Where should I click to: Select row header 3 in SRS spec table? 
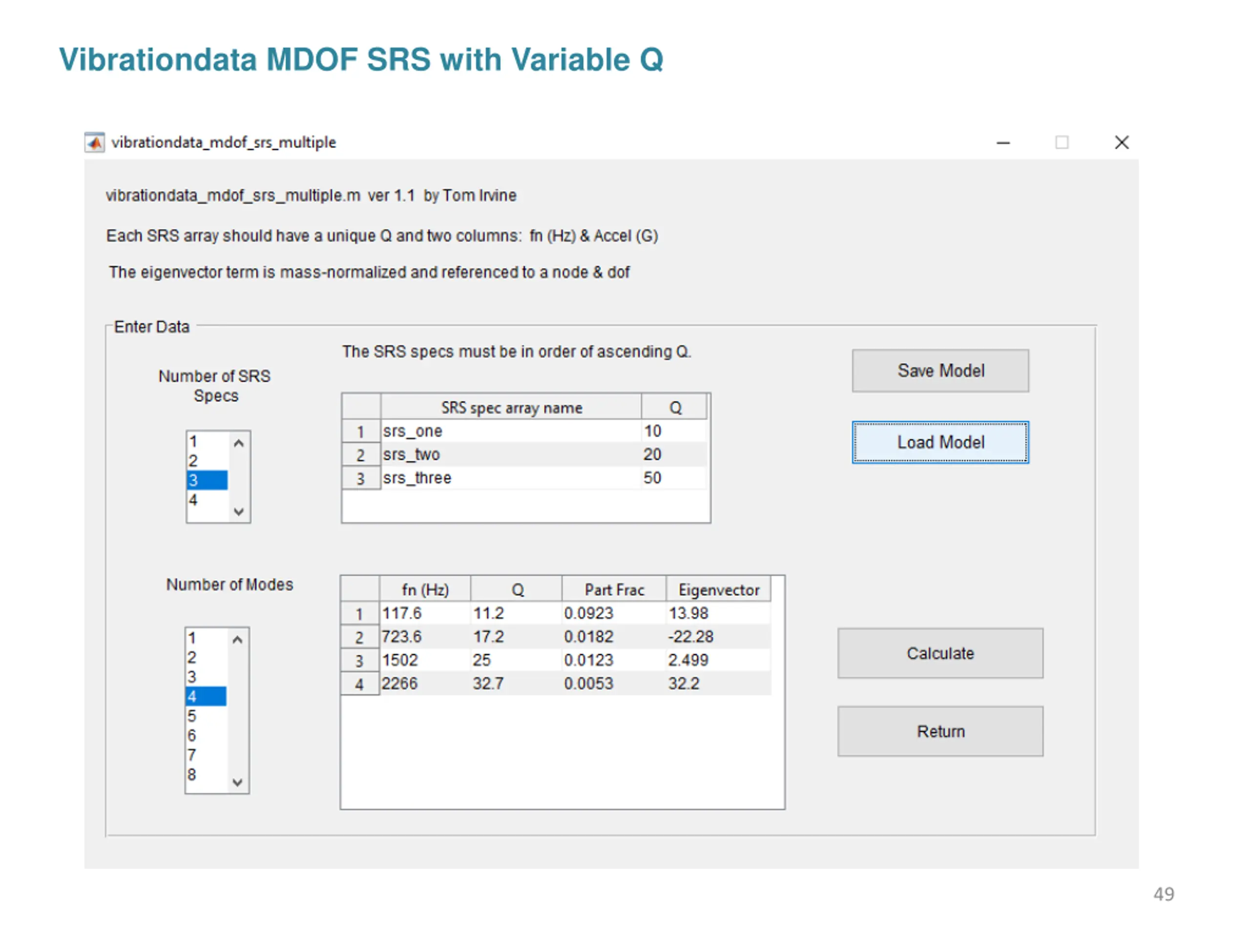[x=360, y=478]
